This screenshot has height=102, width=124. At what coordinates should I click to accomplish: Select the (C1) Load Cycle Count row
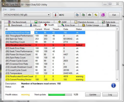[x=45, y=70]
